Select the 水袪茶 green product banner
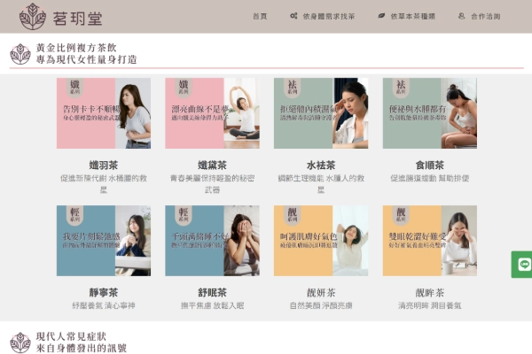This screenshot has width=532, height=354. point(321,113)
